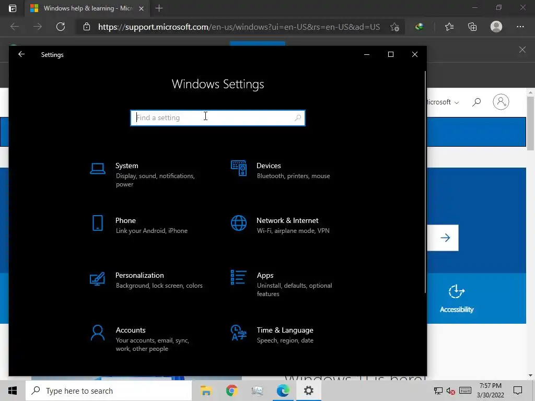
Task: Open a new Edge tab
Action: [159, 8]
